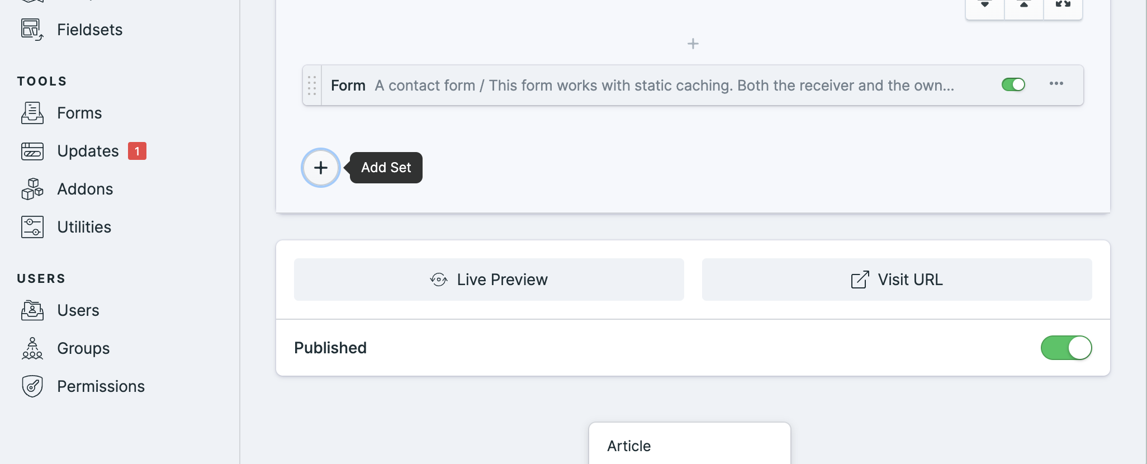The width and height of the screenshot is (1147, 464).
Task: Click the Forms inbox icon
Action: click(x=32, y=113)
